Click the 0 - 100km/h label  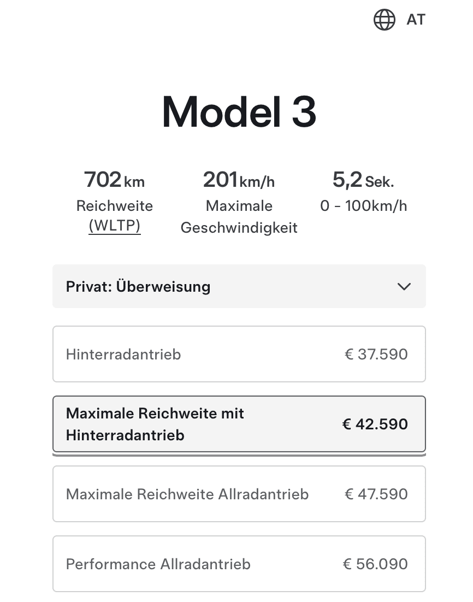(363, 206)
